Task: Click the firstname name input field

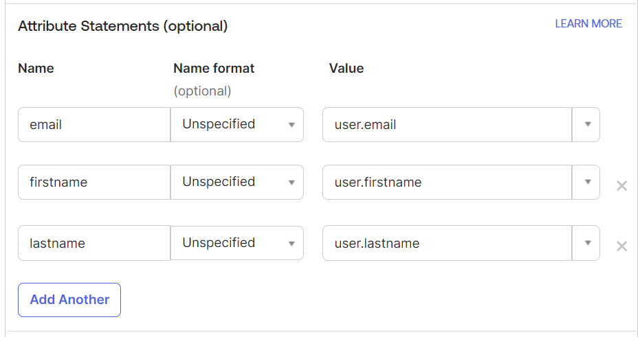Action: tap(94, 182)
